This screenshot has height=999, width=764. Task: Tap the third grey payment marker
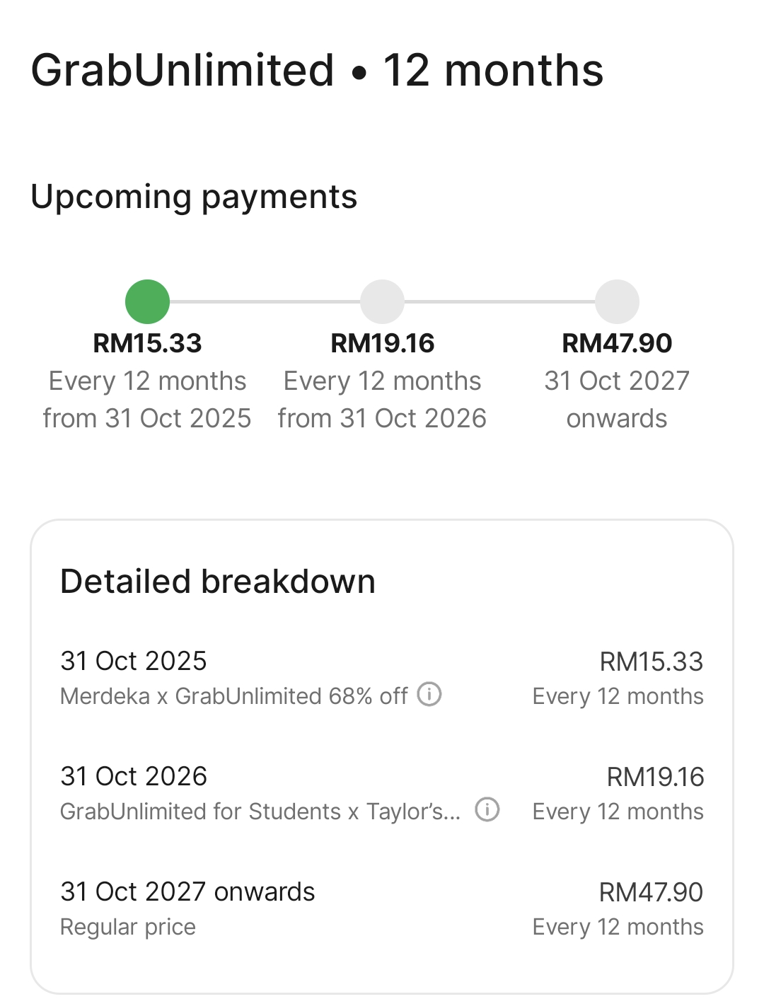(x=617, y=301)
